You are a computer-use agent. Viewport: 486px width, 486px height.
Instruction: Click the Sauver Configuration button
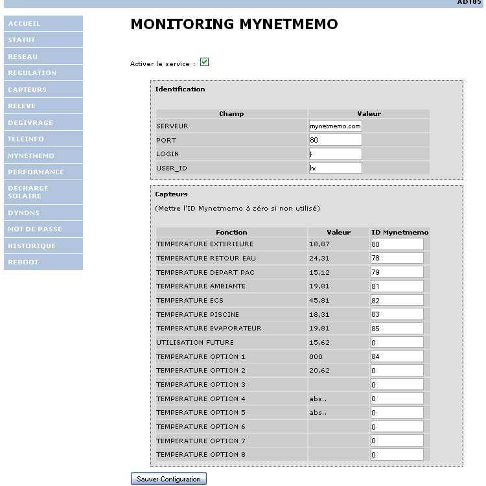click(x=168, y=479)
